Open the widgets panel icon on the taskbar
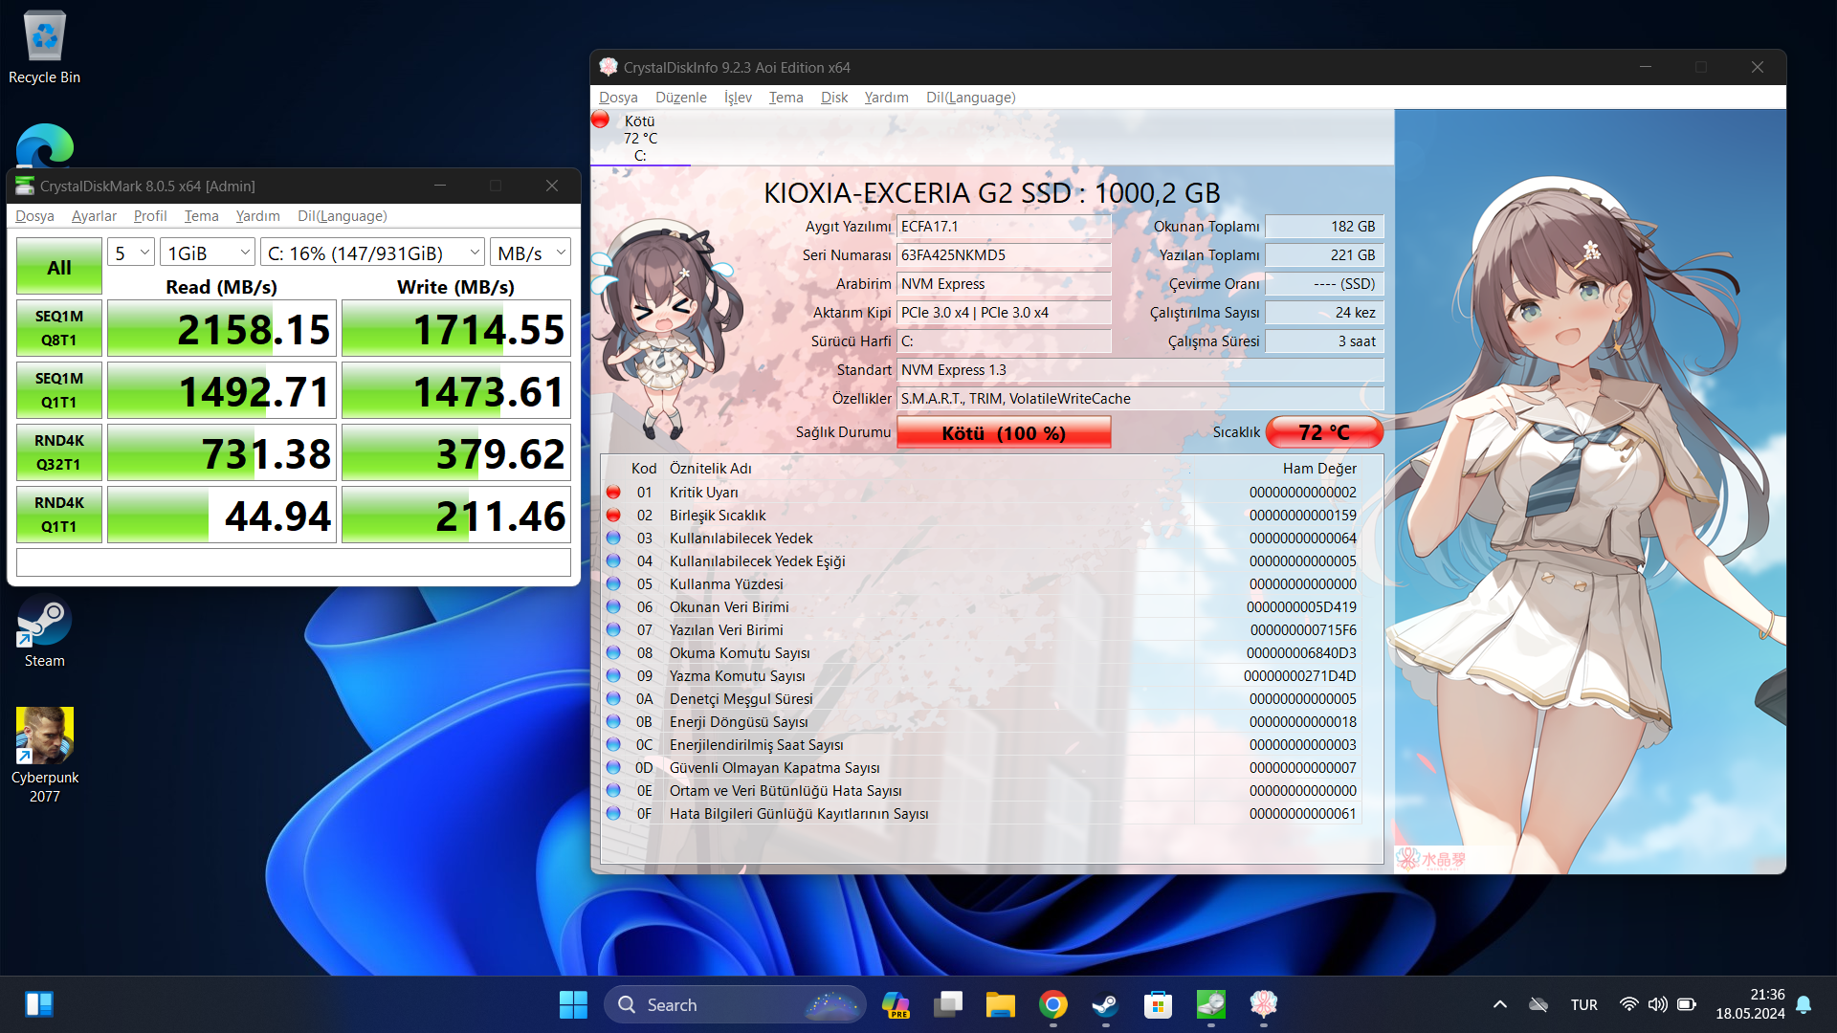The image size is (1837, 1033). 39,1004
